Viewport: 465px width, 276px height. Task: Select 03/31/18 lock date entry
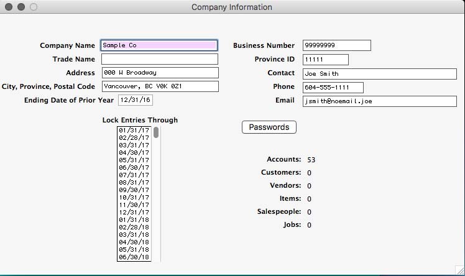point(134,235)
